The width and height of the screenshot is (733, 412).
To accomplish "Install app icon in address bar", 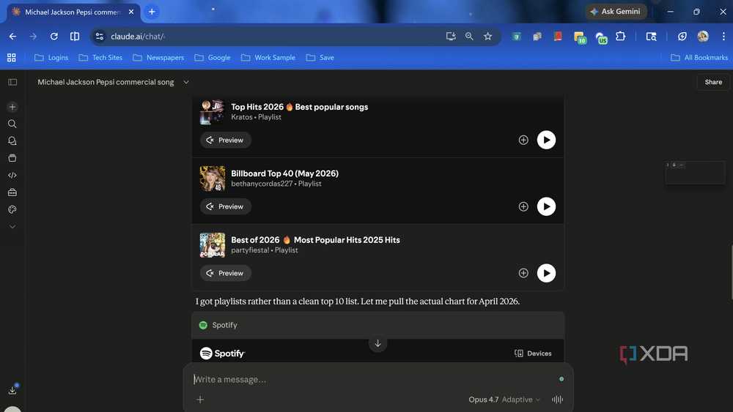I will tap(451, 37).
